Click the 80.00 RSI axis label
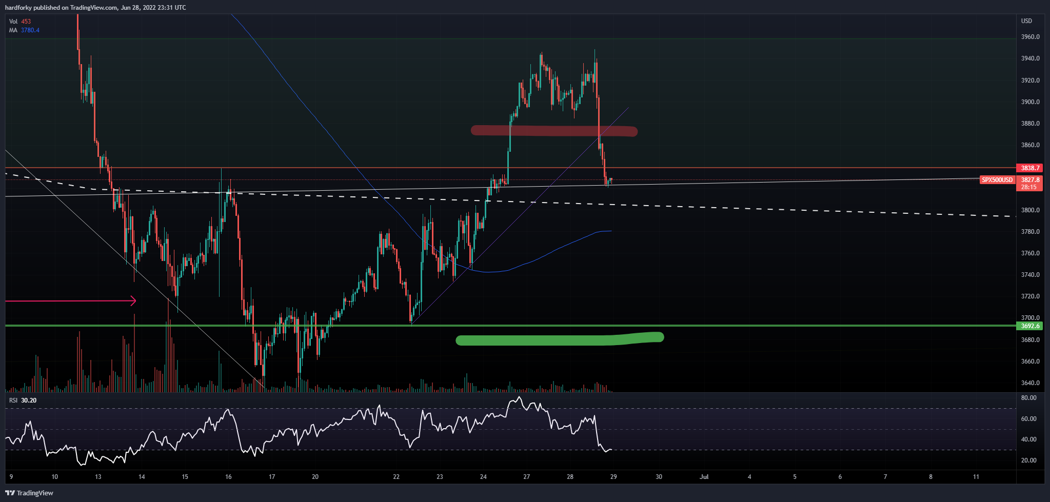This screenshot has height=502, width=1050. (1028, 398)
